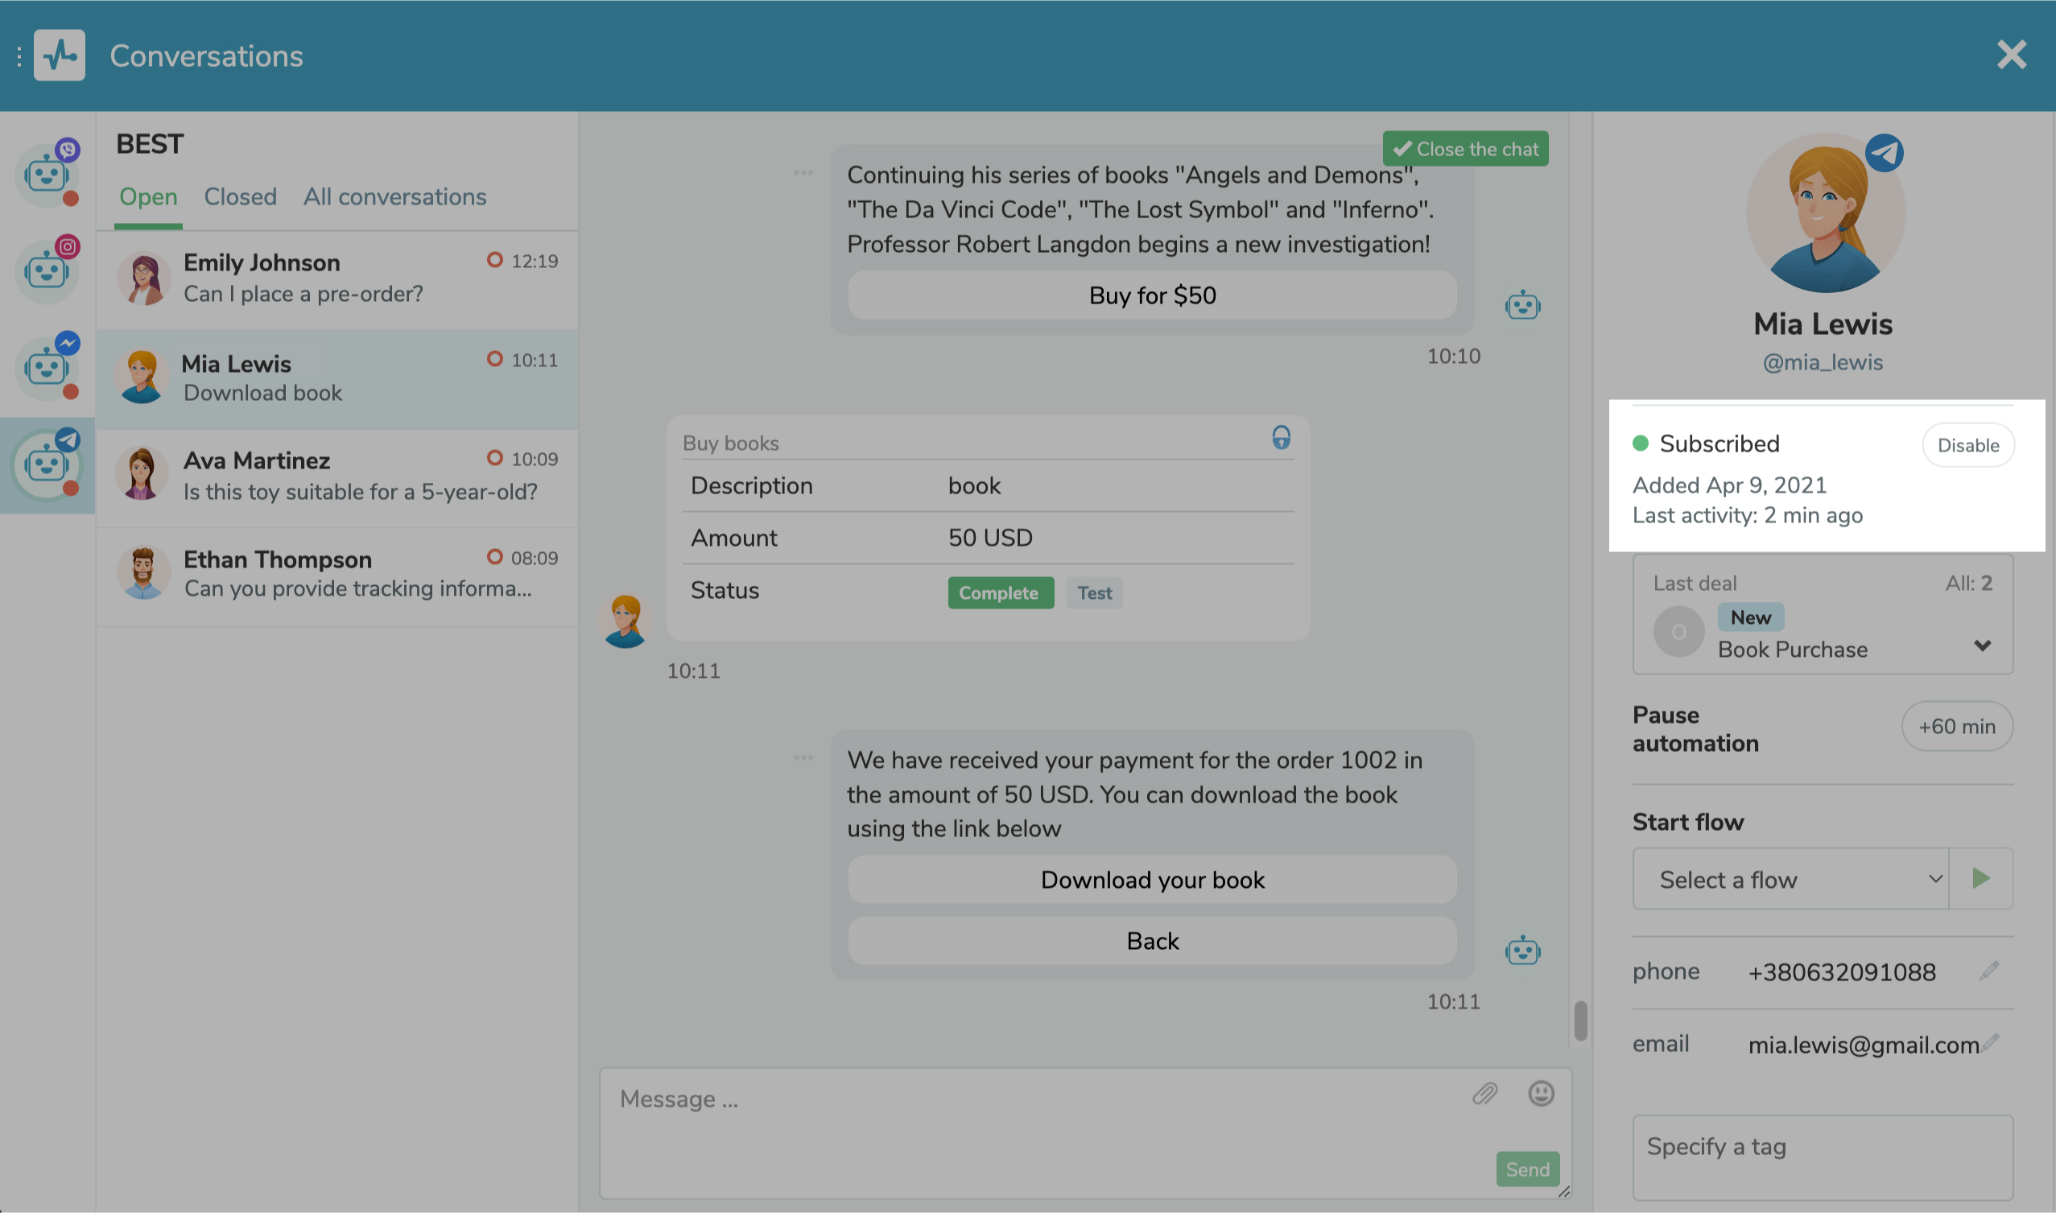Edit the email address pencil icon
Screen dimensions: 2056x1213
pyautogui.click(x=1991, y=1042)
